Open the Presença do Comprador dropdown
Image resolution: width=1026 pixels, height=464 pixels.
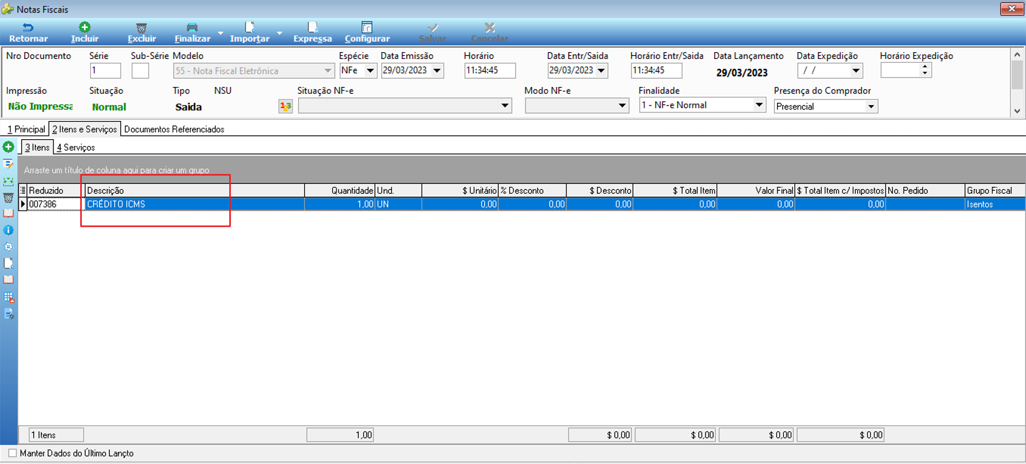(x=871, y=106)
